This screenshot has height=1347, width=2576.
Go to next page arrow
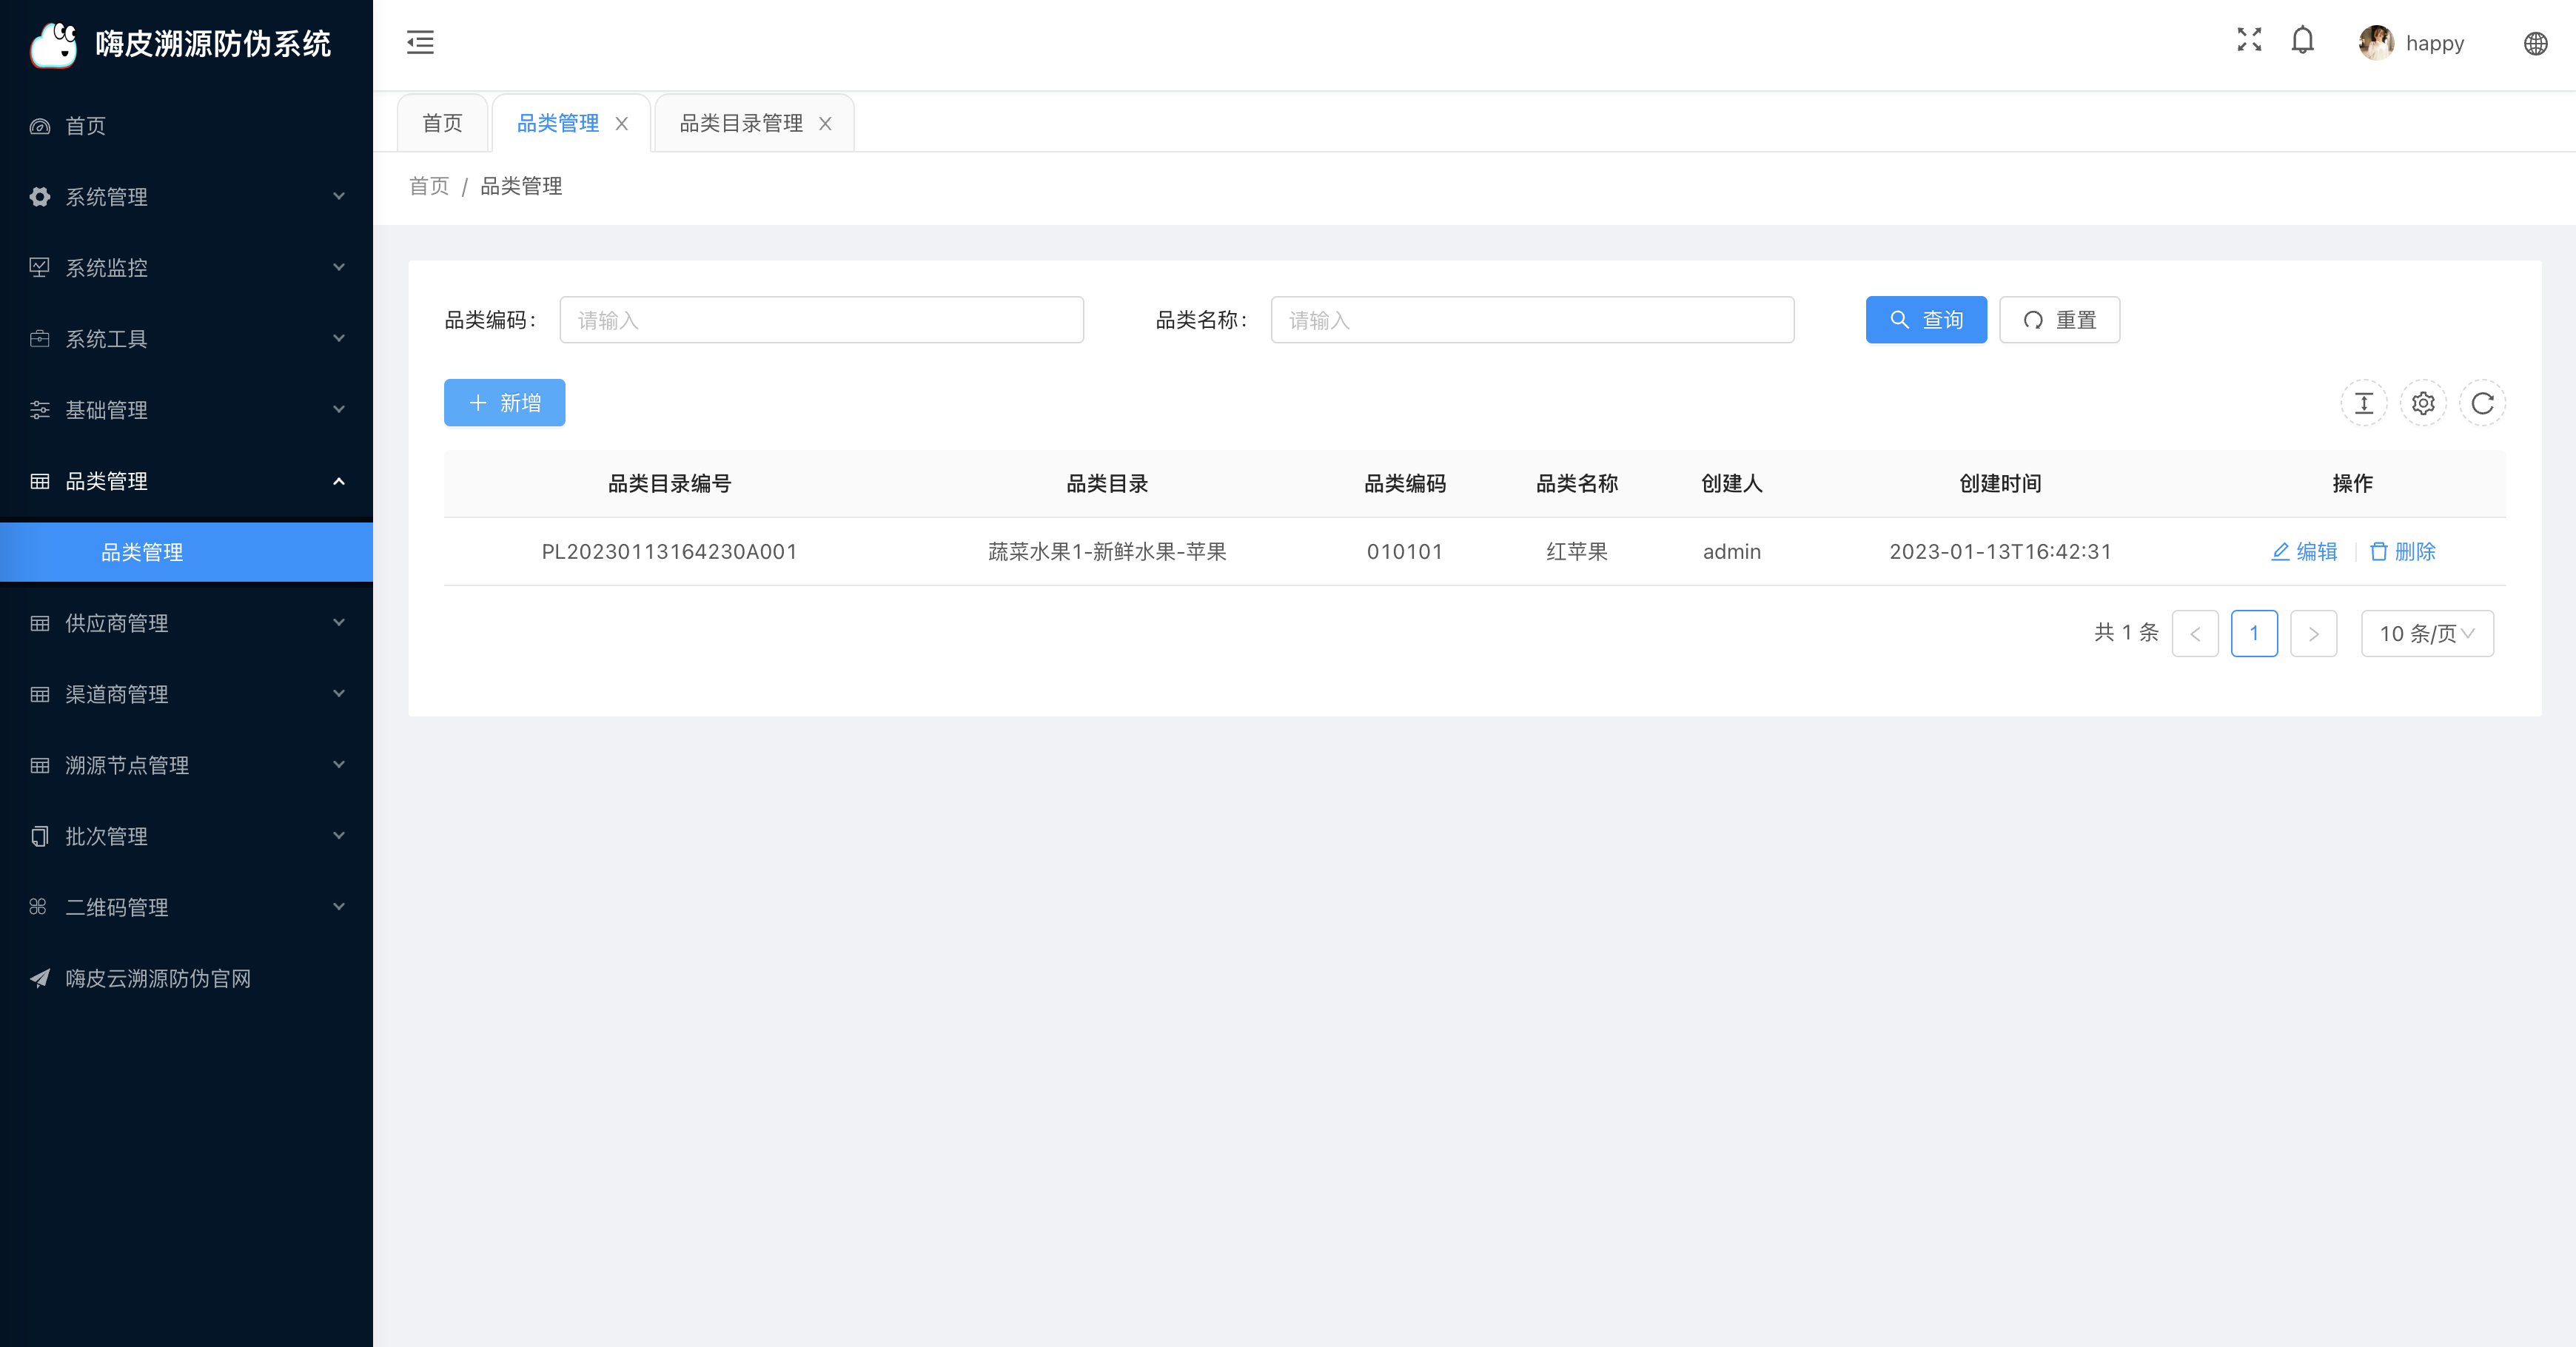[x=2313, y=633]
